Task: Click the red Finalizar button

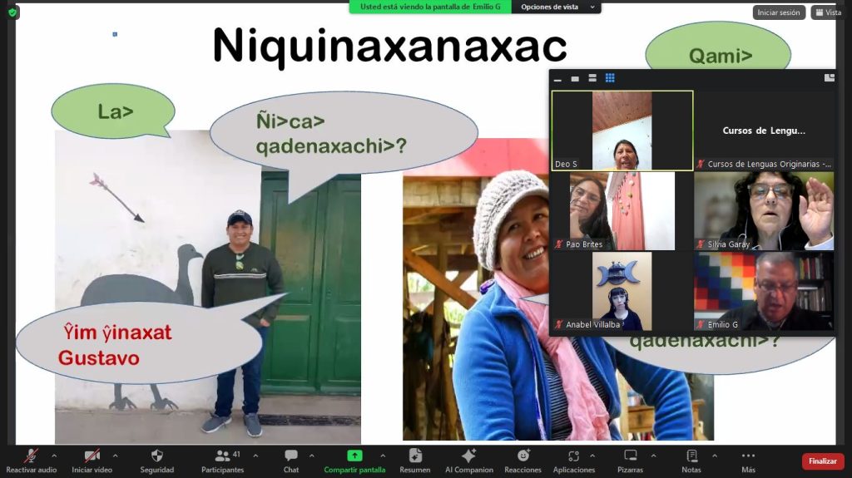Action: pos(822,461)
